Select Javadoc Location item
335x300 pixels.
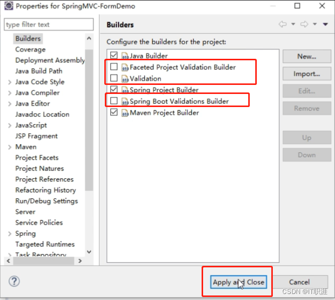pos(42,115)
